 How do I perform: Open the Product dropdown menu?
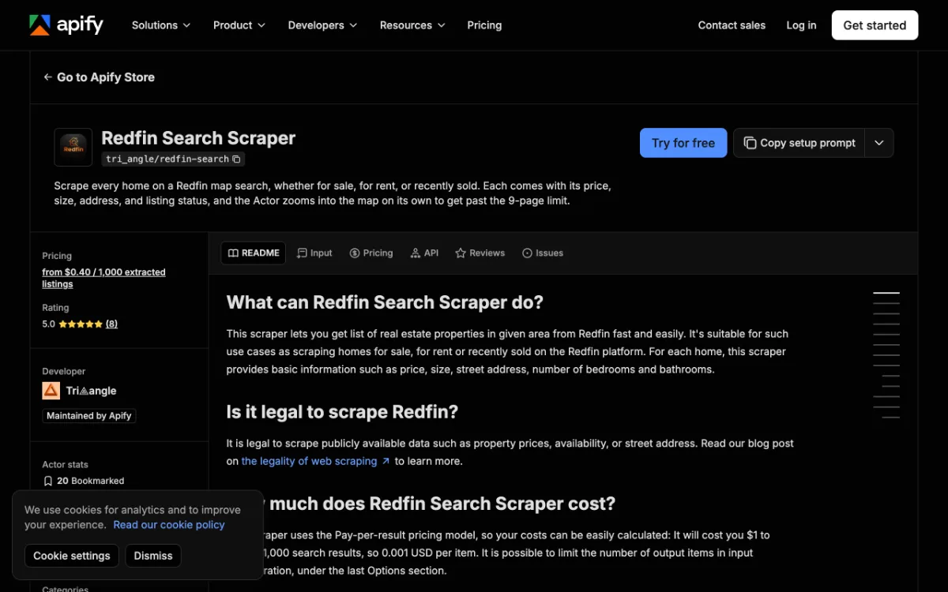[x=239, y=25]
